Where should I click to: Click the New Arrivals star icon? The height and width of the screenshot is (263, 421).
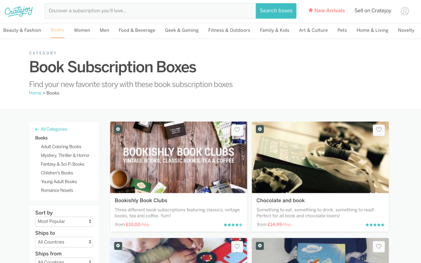tap(310, 10)
